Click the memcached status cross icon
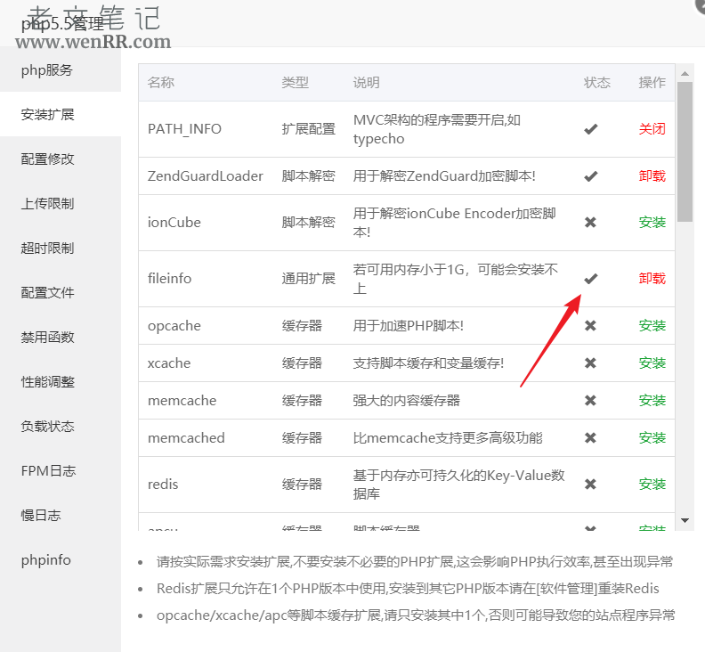Image resolution: width=705 pixels, height=652 pixels. 590,437
